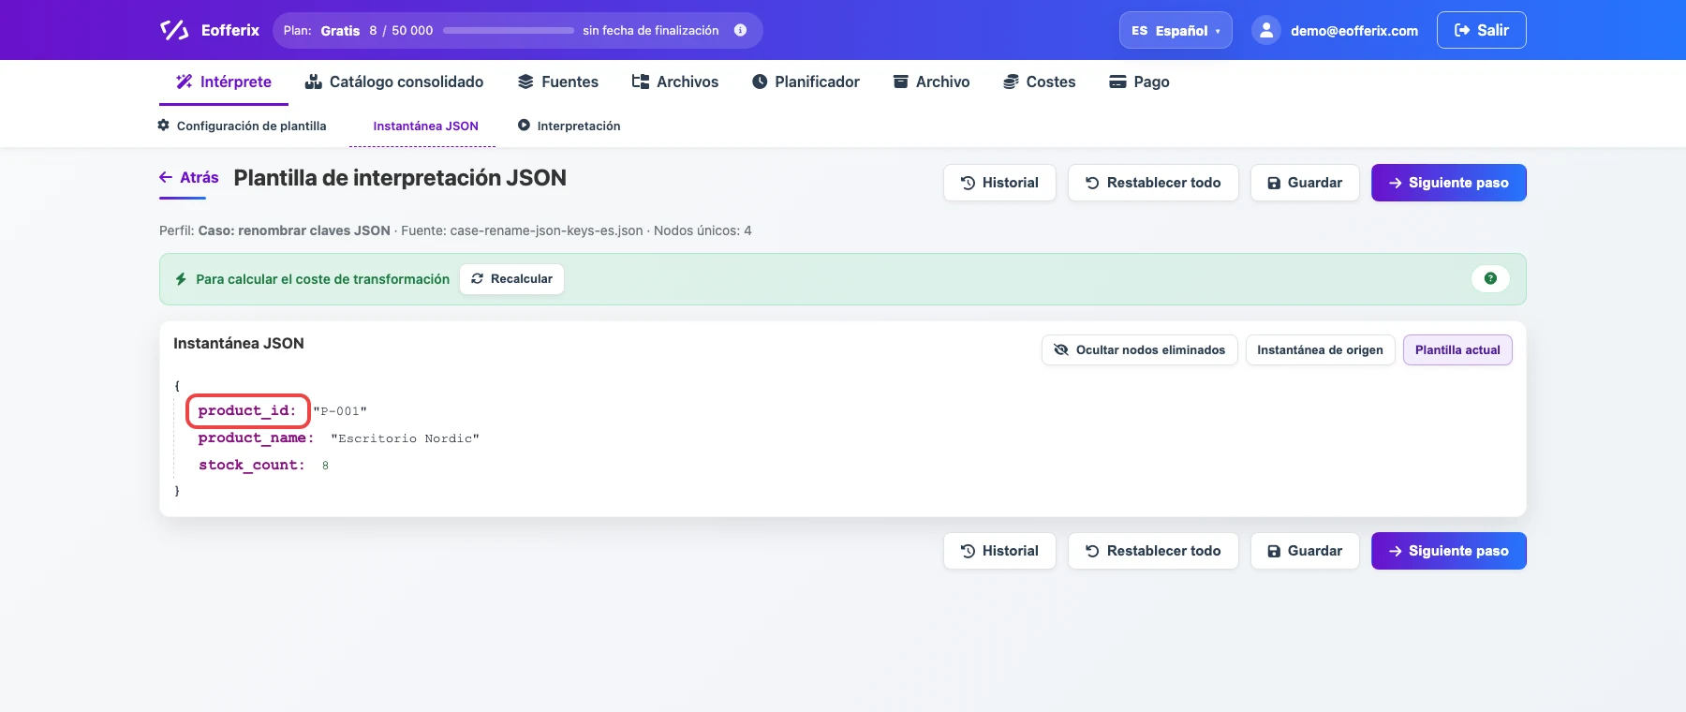The image size is (1686, 712).
Task: Click the top Restablecer todo button
Action: click(1153, 183)
